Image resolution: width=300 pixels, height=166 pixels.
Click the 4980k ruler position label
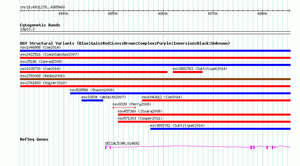(x=262, y=14)
